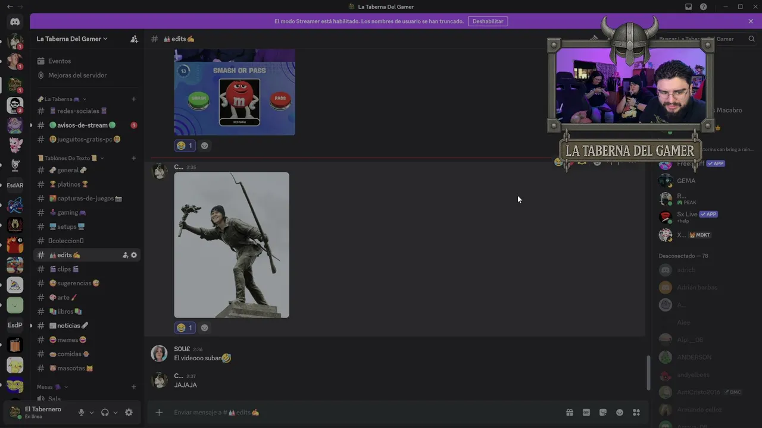The width and height of the screenshot is (762, 428).
Task: Open the mascotas channel
Action: pos(87,369)
